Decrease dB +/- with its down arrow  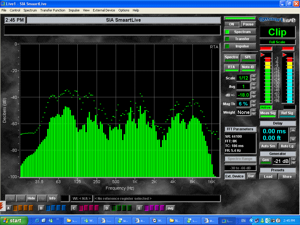253,97
